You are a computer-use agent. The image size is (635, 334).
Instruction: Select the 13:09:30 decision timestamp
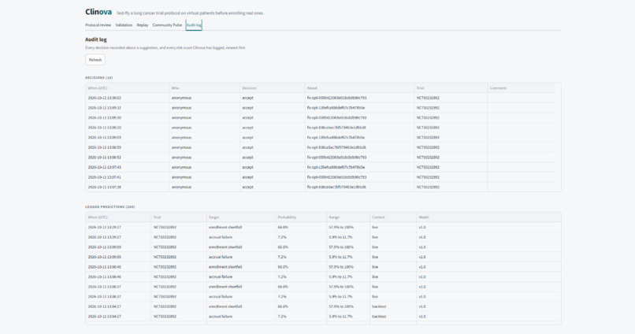105,118
